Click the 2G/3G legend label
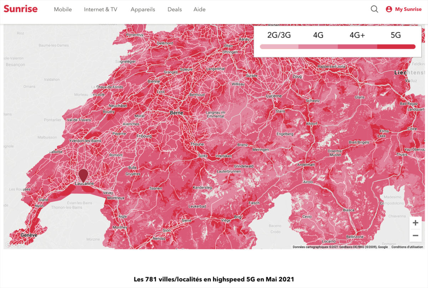The image size is (428, 288). click(279, 35)
